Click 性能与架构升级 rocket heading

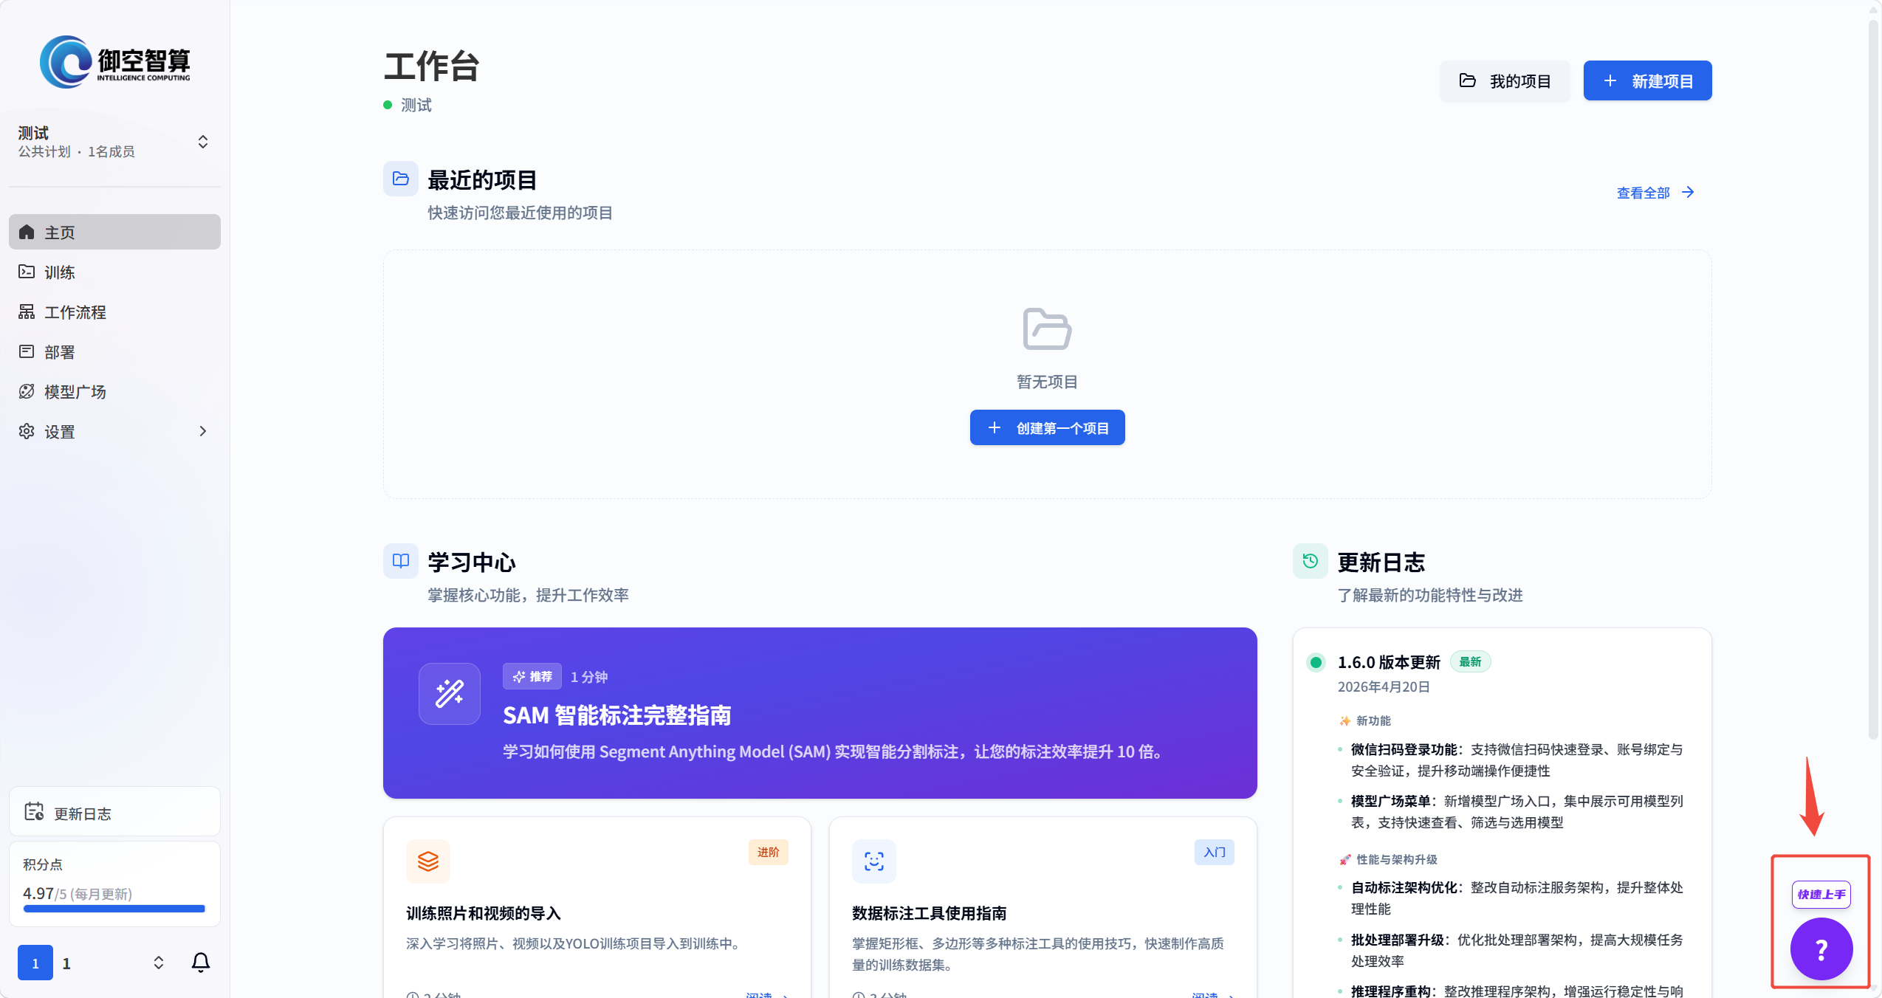click(x=1388, y=859)
